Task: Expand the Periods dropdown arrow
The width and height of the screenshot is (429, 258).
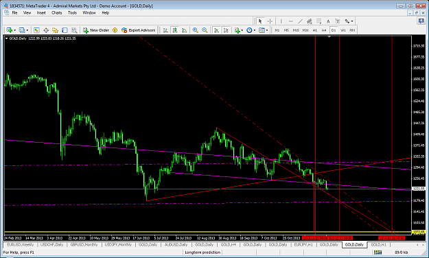Action: [x=255, y=30]
